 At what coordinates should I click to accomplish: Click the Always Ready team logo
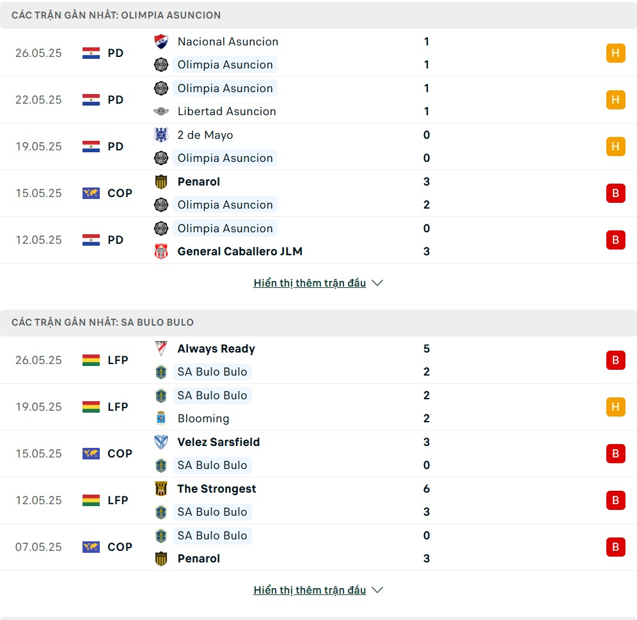tap(161, 349)
